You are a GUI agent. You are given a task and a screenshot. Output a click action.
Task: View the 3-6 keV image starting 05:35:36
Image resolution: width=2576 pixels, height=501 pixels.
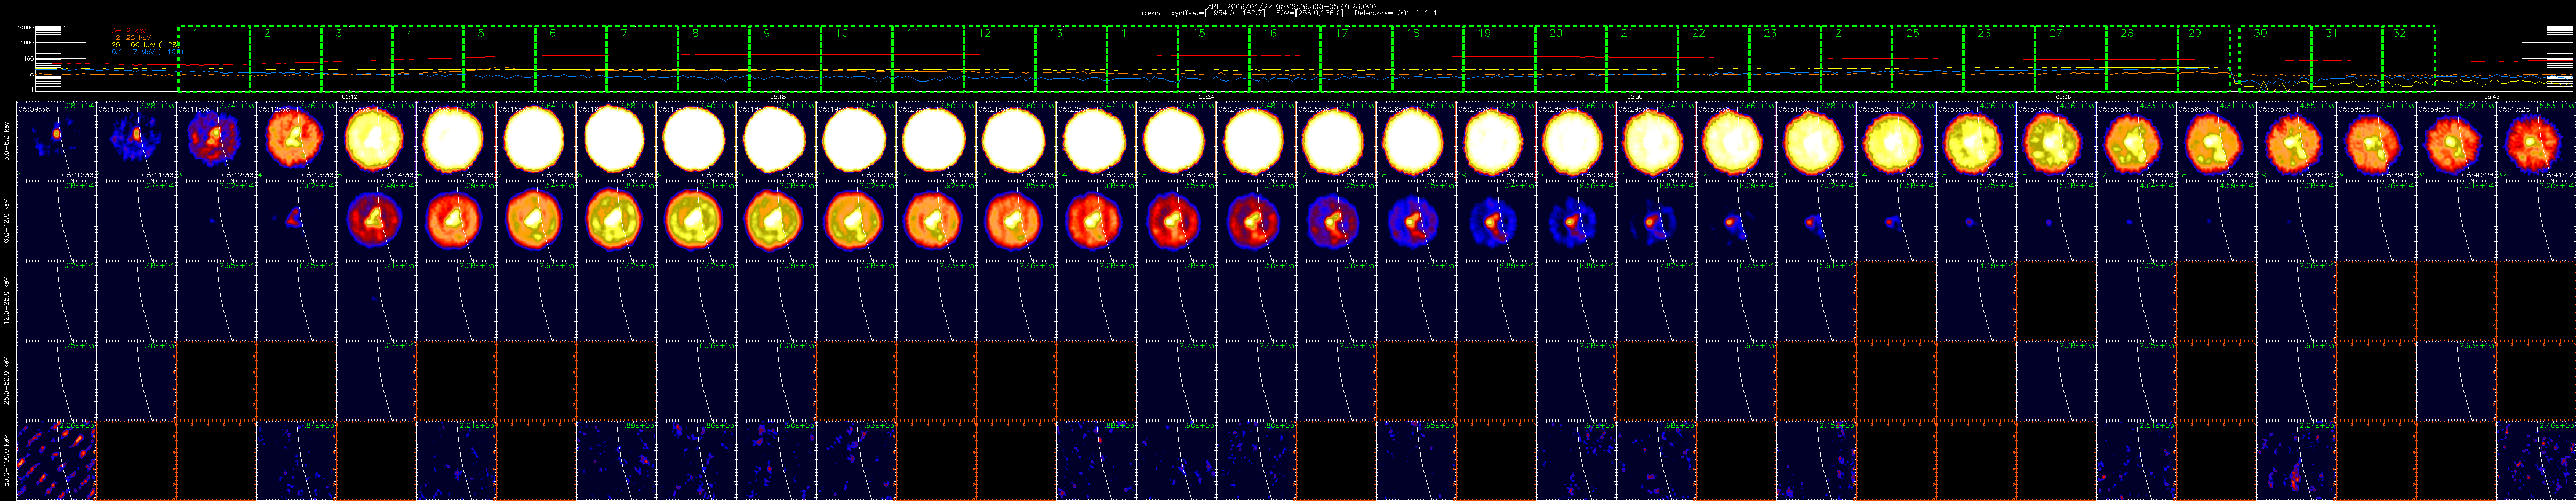click(2136, 140)
